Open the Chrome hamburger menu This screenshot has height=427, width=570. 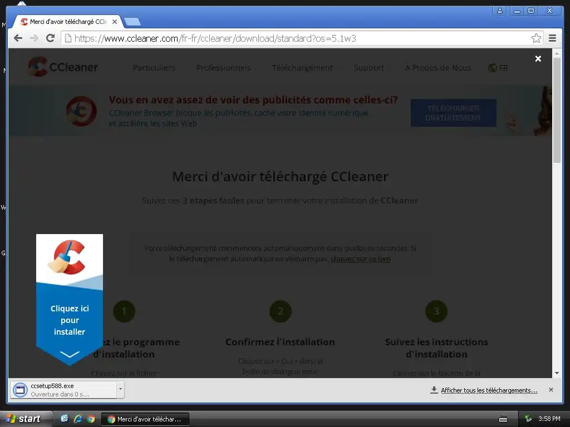(x=552, y=38)
